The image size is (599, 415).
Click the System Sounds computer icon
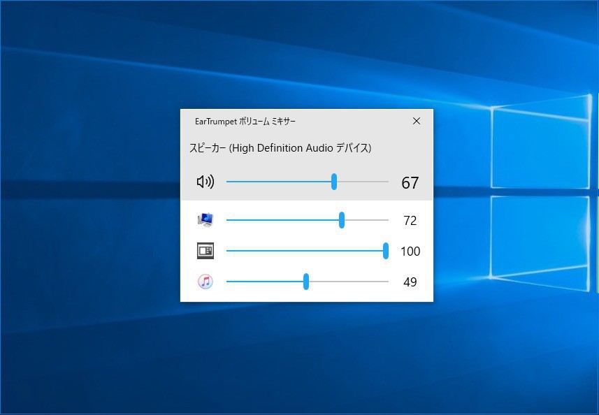[x=205, y=220]
